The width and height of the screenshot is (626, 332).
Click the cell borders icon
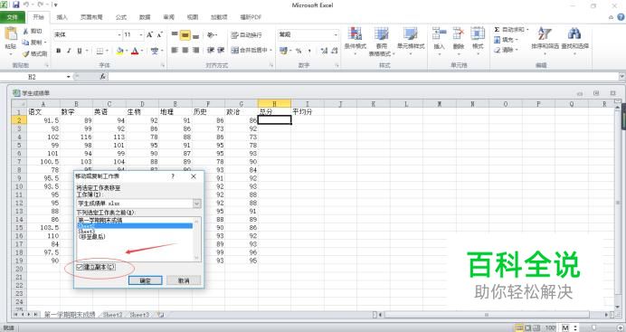point(100,51)
